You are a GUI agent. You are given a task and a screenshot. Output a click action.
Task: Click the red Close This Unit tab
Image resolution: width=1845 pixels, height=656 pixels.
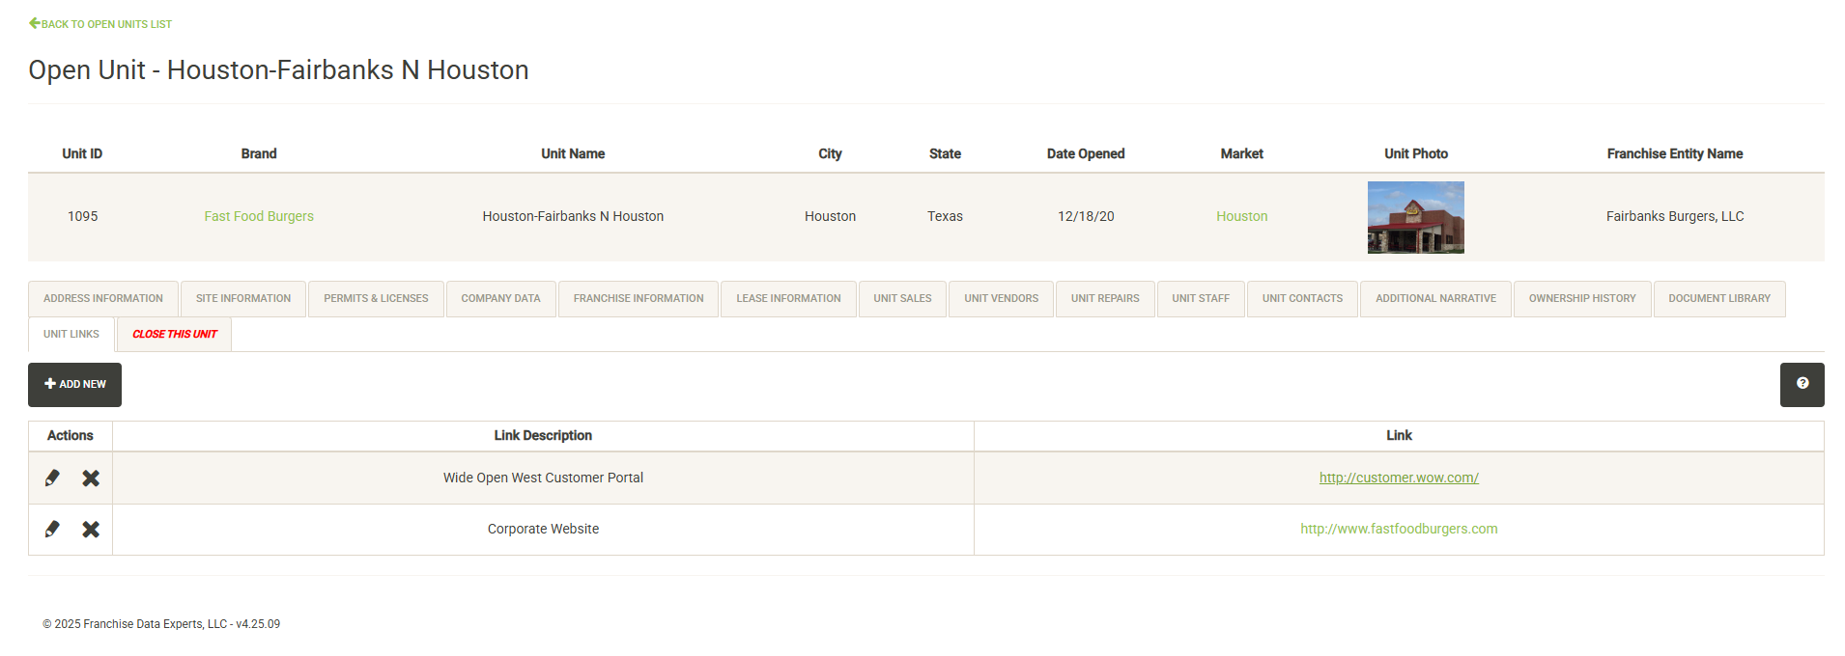click(x=175, y=335)
